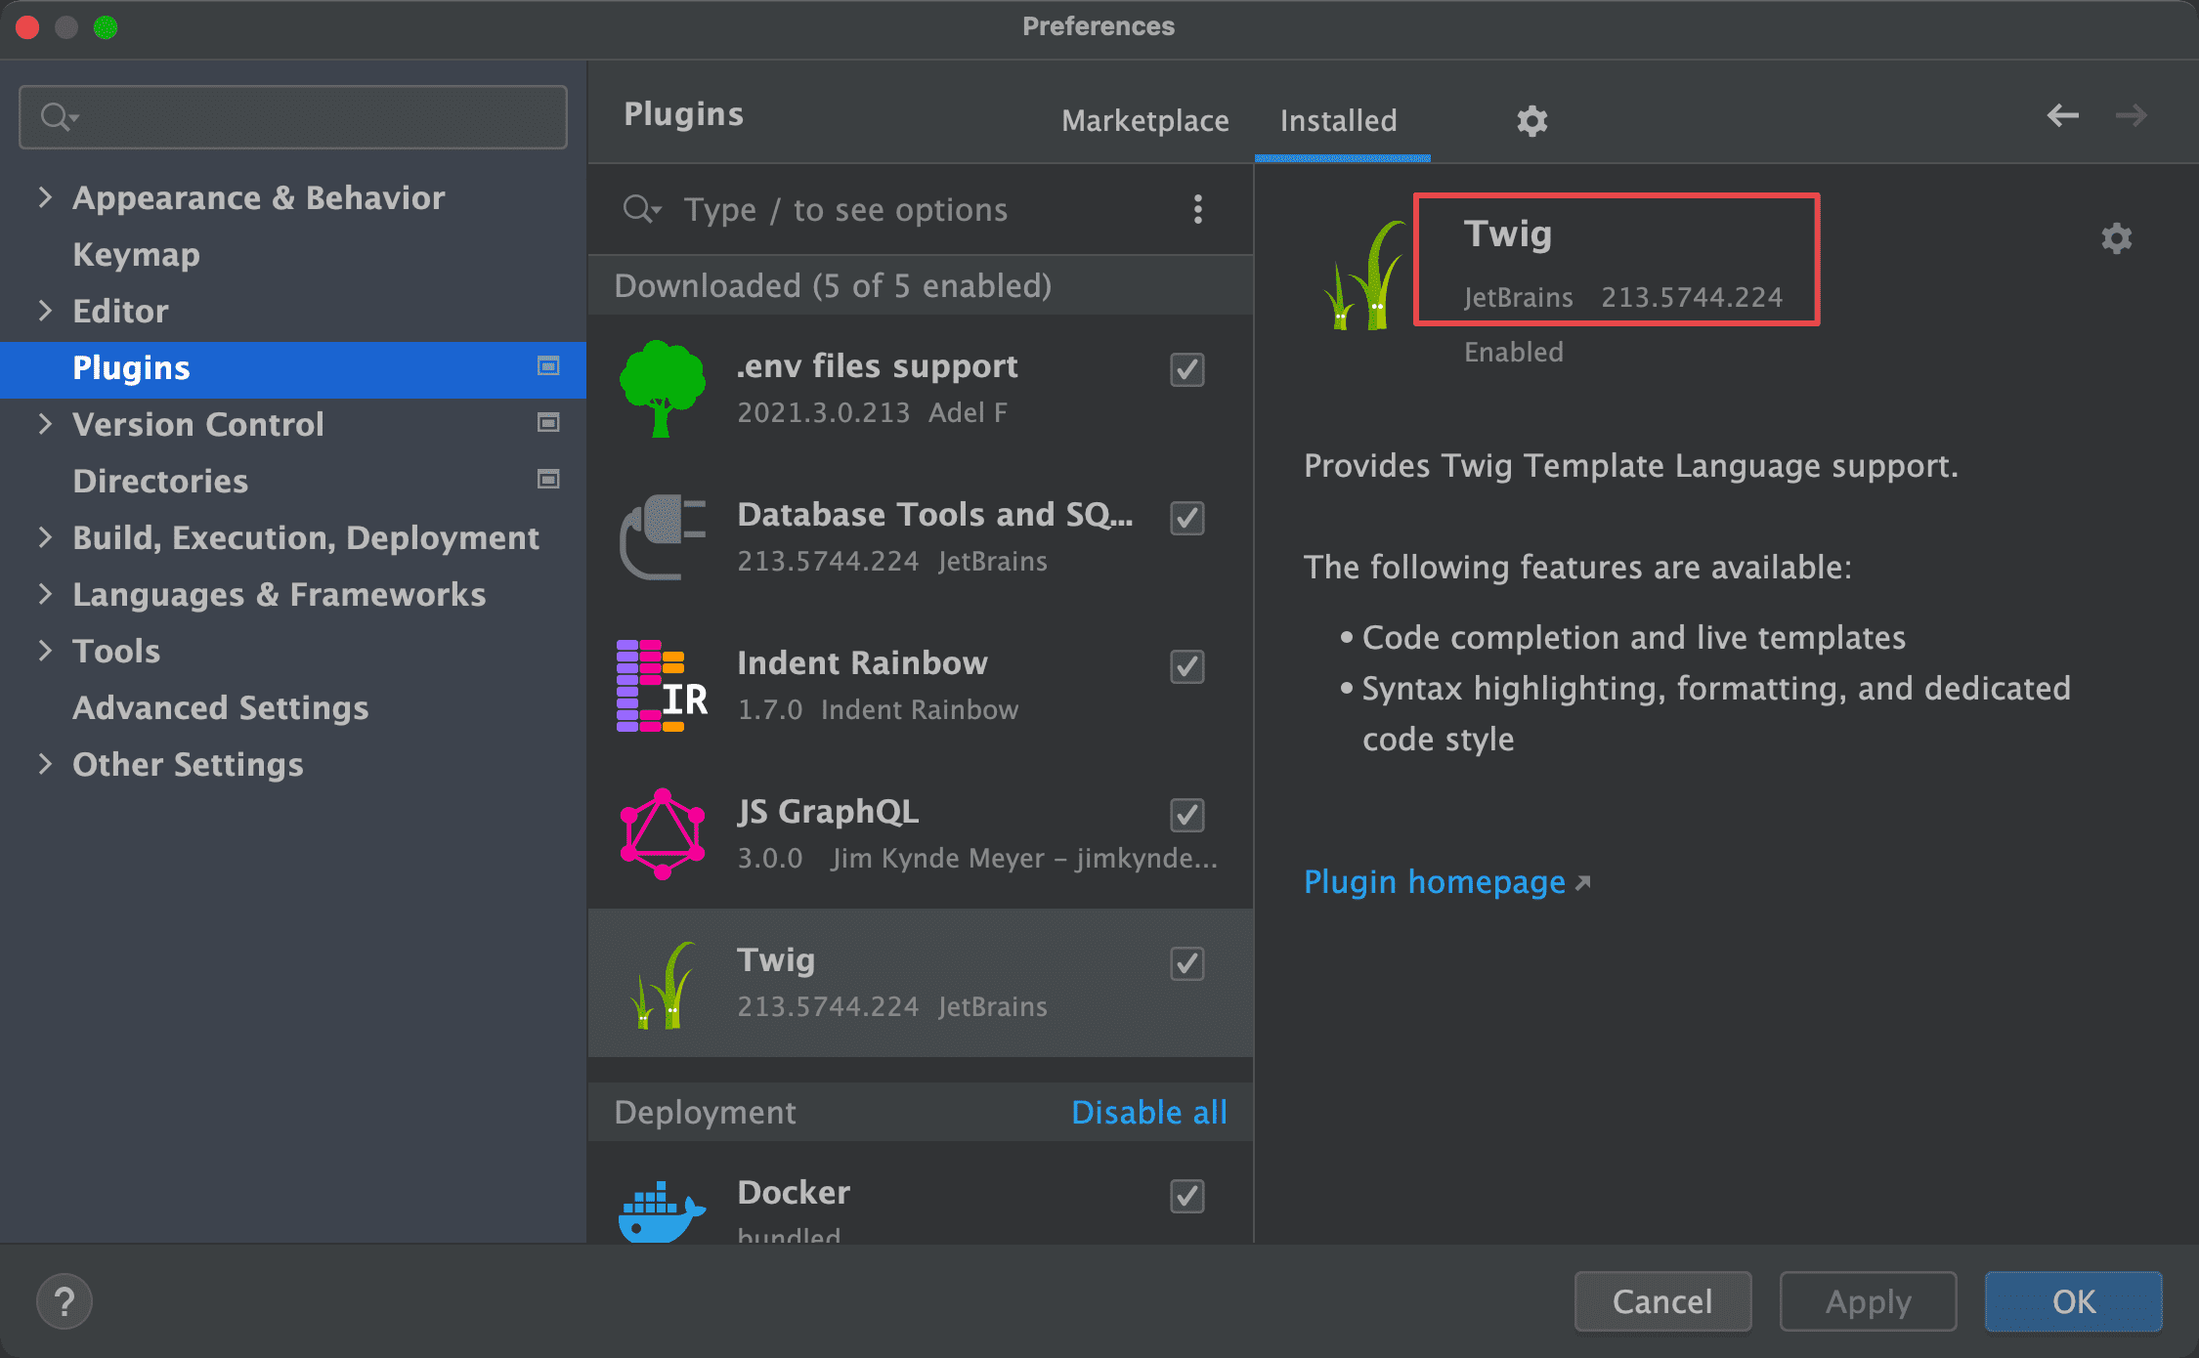This screenshot has height=1358, width=2199.
Task: Expand Languages & Frameworks section
Action: (45, 594)
